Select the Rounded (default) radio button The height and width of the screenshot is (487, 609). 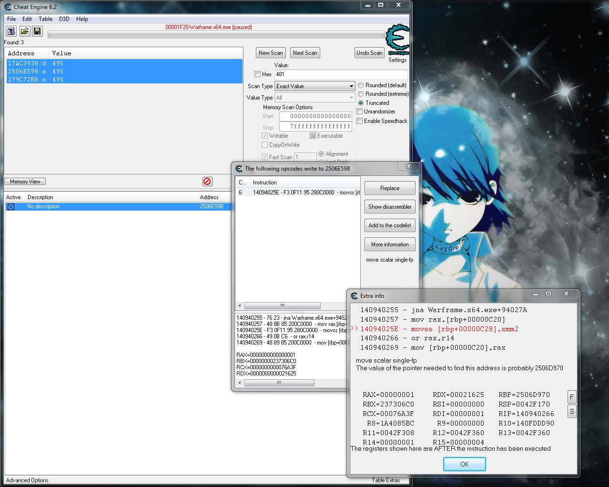pos(361,85)
